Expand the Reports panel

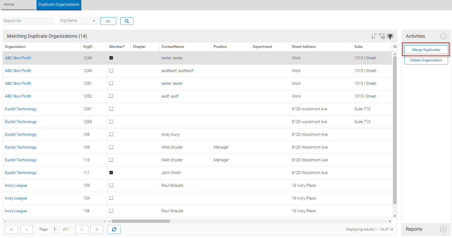[443, 229]
